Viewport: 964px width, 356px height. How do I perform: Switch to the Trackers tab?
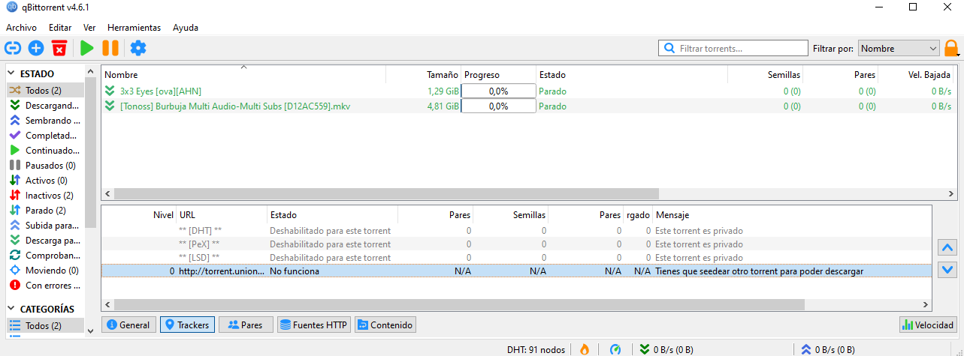pyautogui.click(x=186, y=325)
